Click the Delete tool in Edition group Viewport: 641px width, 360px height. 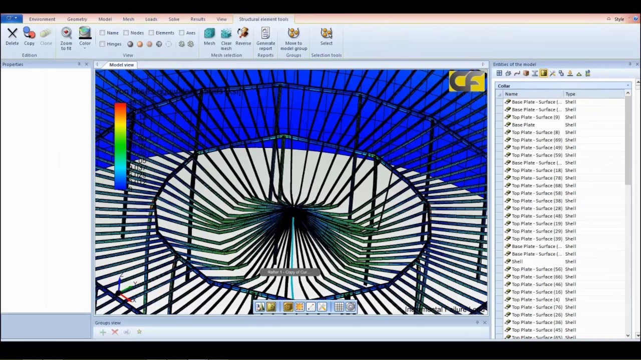[12, 36]
